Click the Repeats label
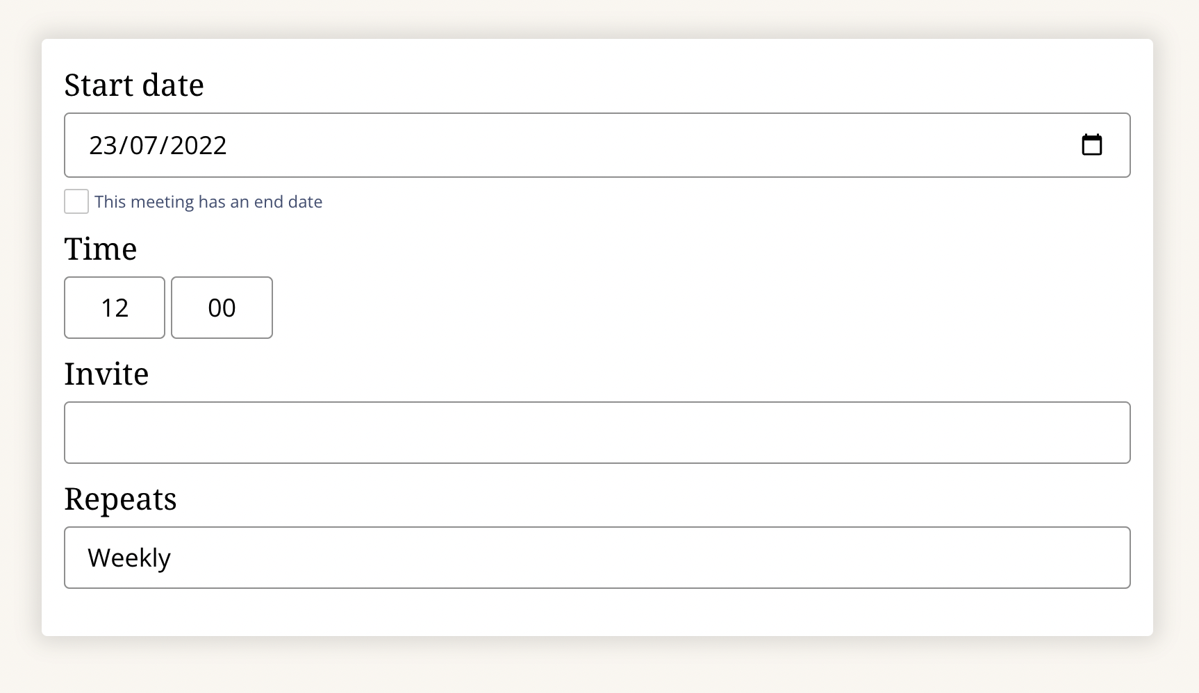This screenshot has height=693, width=1199. 120,499
